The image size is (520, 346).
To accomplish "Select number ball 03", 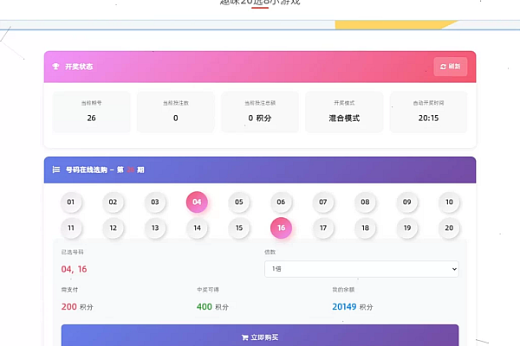I will coord(155,202).
